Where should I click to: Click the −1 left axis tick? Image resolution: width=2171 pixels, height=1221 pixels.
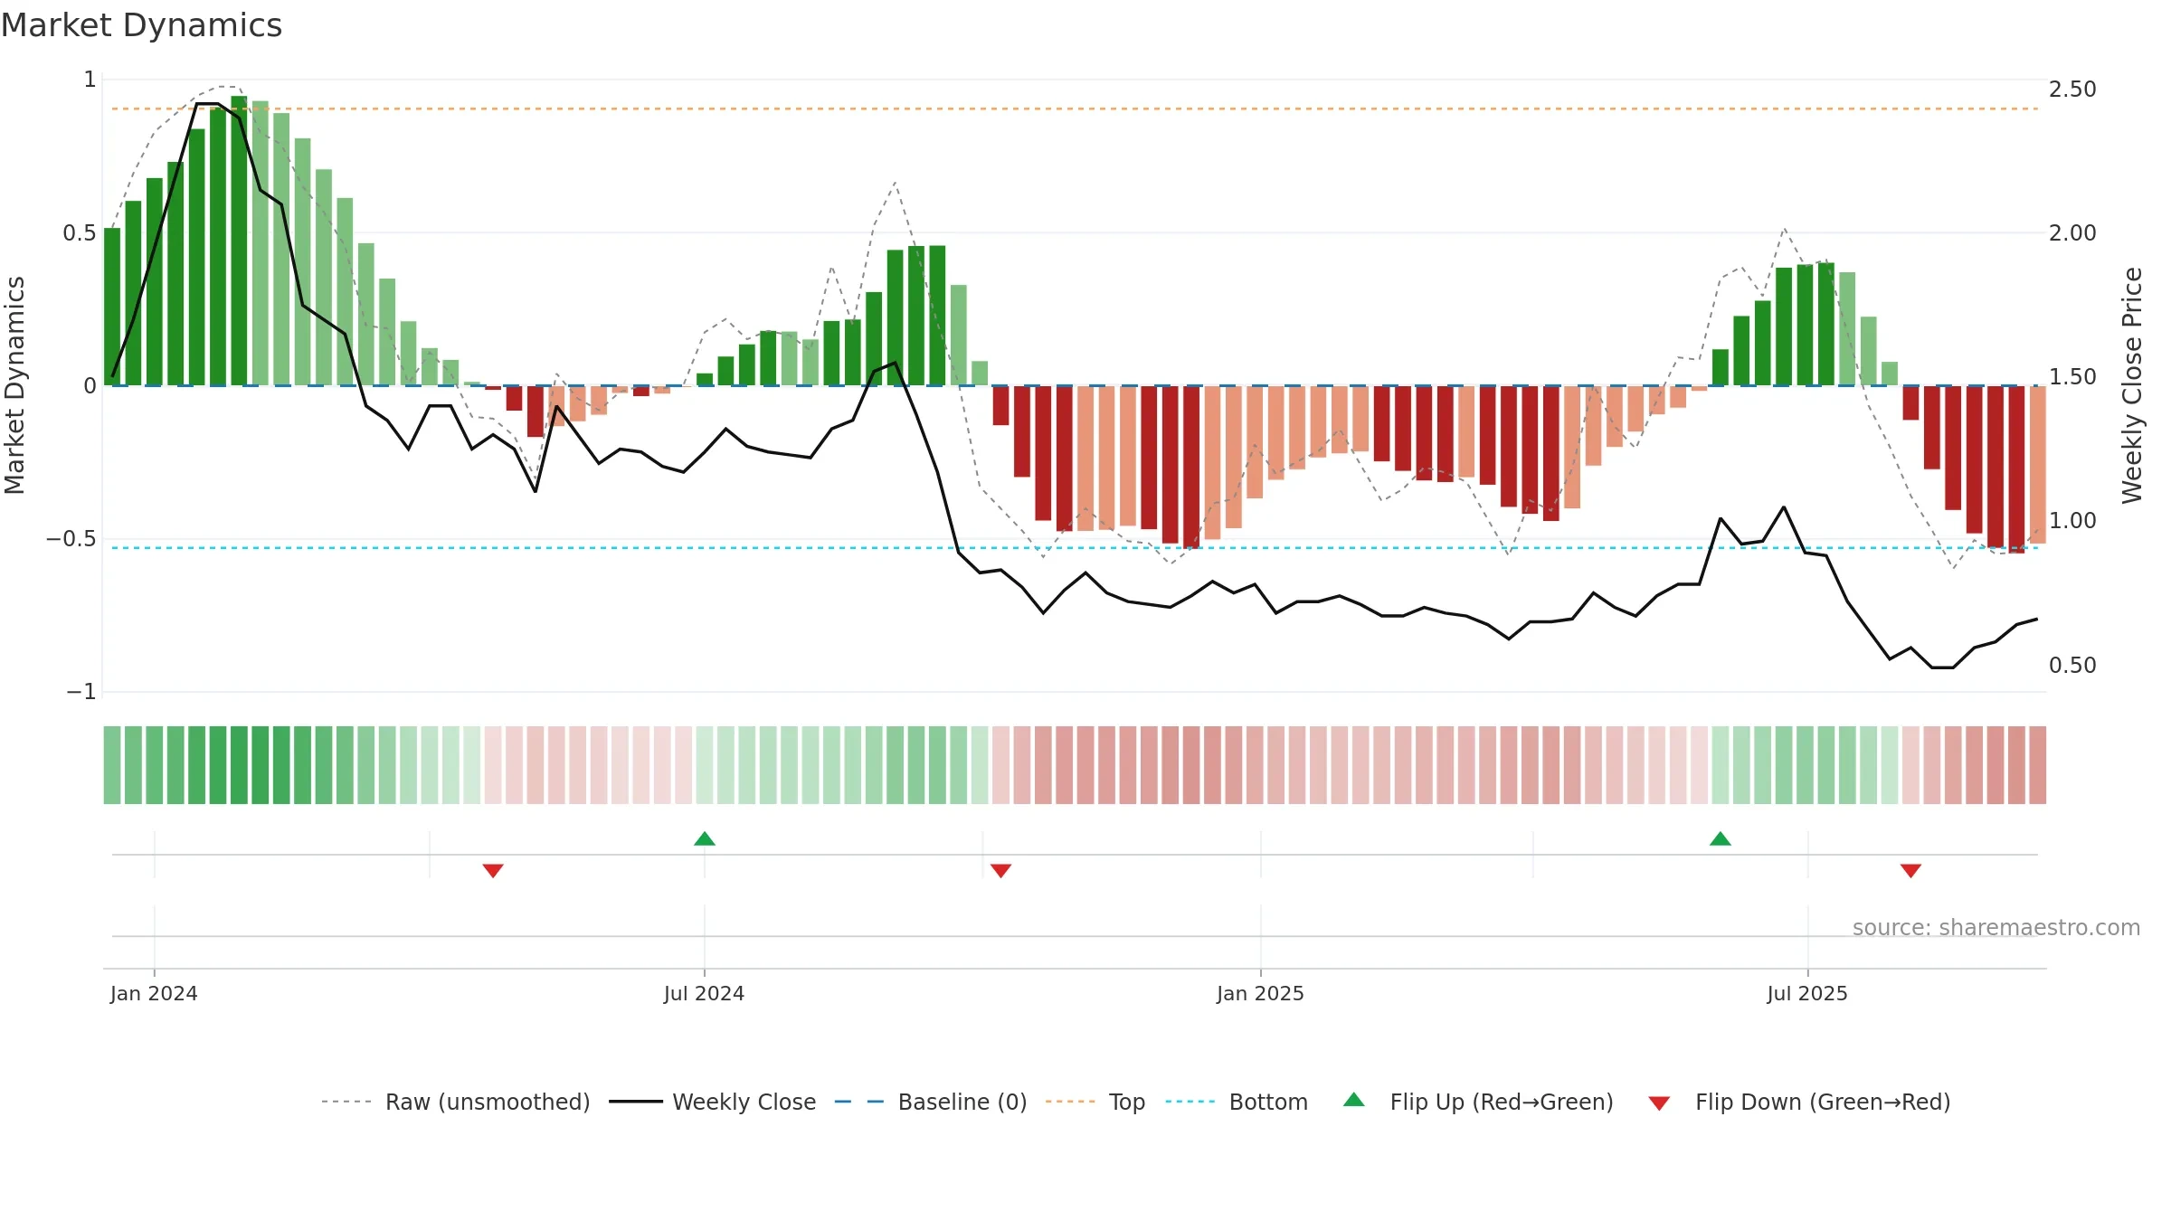[81, 691]
